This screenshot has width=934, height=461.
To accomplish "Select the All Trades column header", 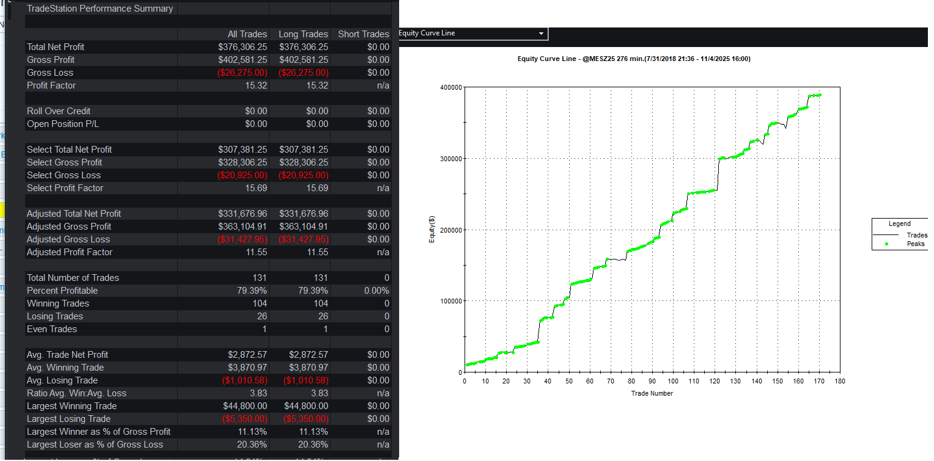I will pos(247,34).
